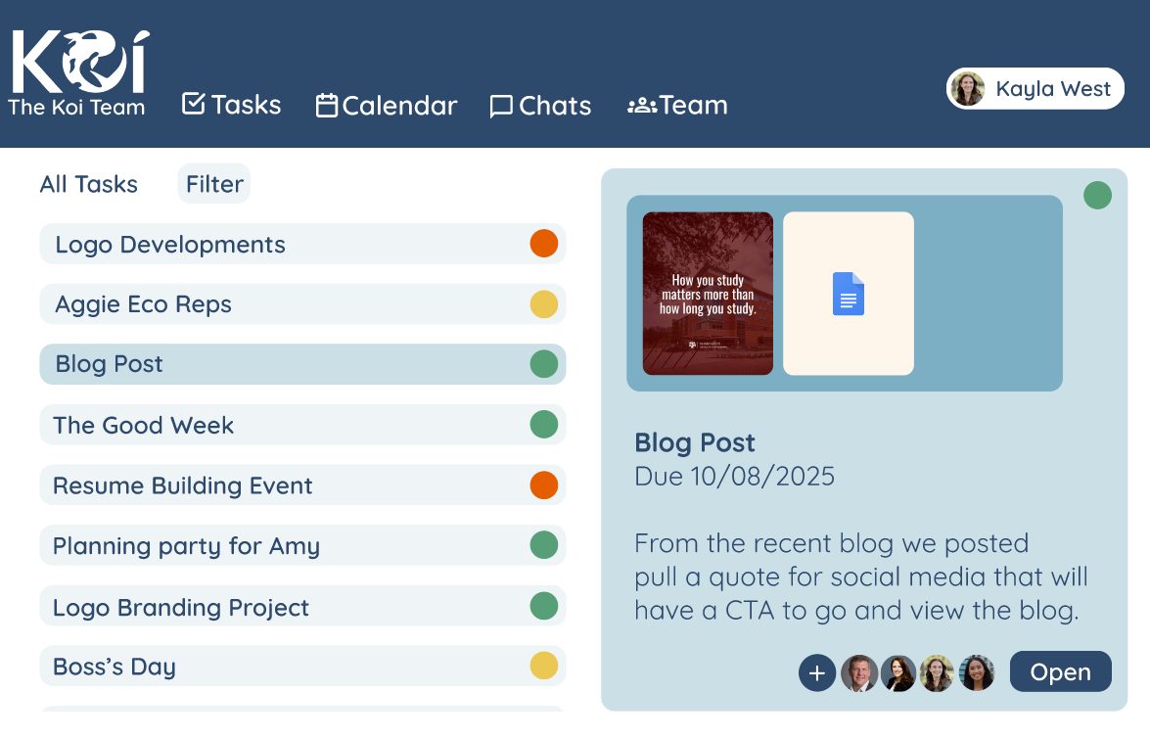Select The Good Week task
The height and width of the screenshot is (738, 1150).
[x=144, y=425]
